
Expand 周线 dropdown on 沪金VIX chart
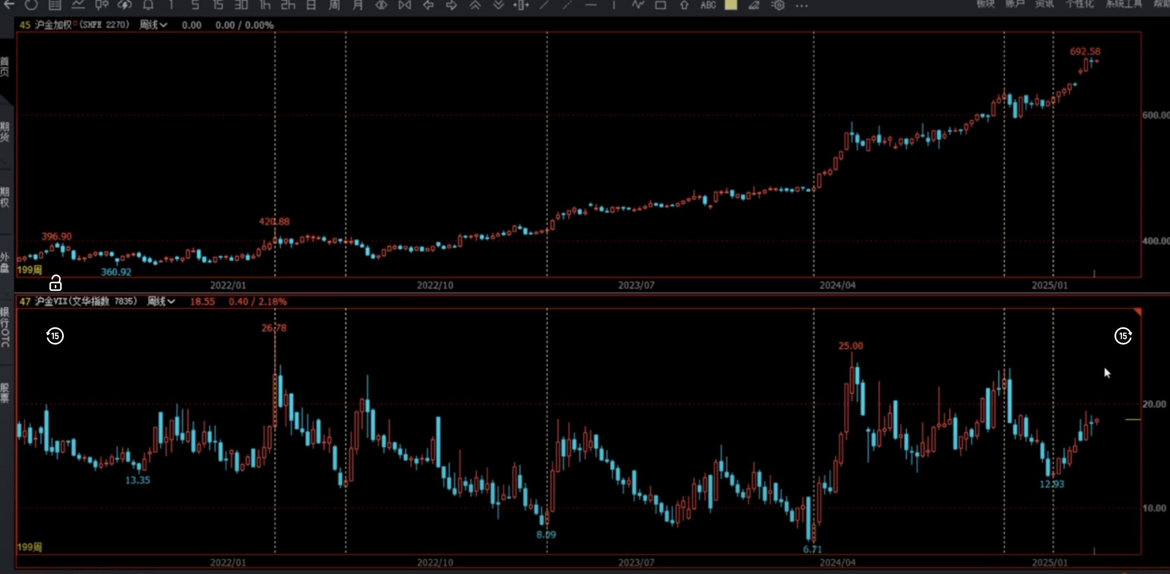[x=161, y=301]
